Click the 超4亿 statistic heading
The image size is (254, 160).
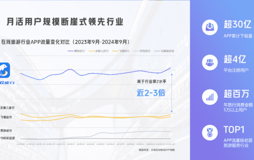click(x=235, y=59)
